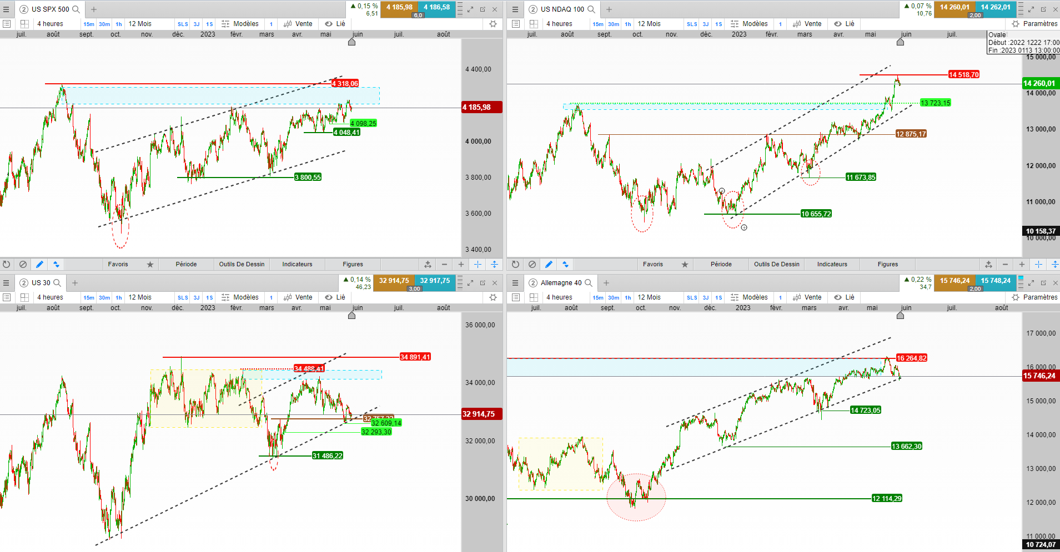Image resolution: width=1060 pixels, height=552 pixels.
Task: Toggle the blue crosshair cursor below the NDAQ chart
Action: tap(1038, 265)
